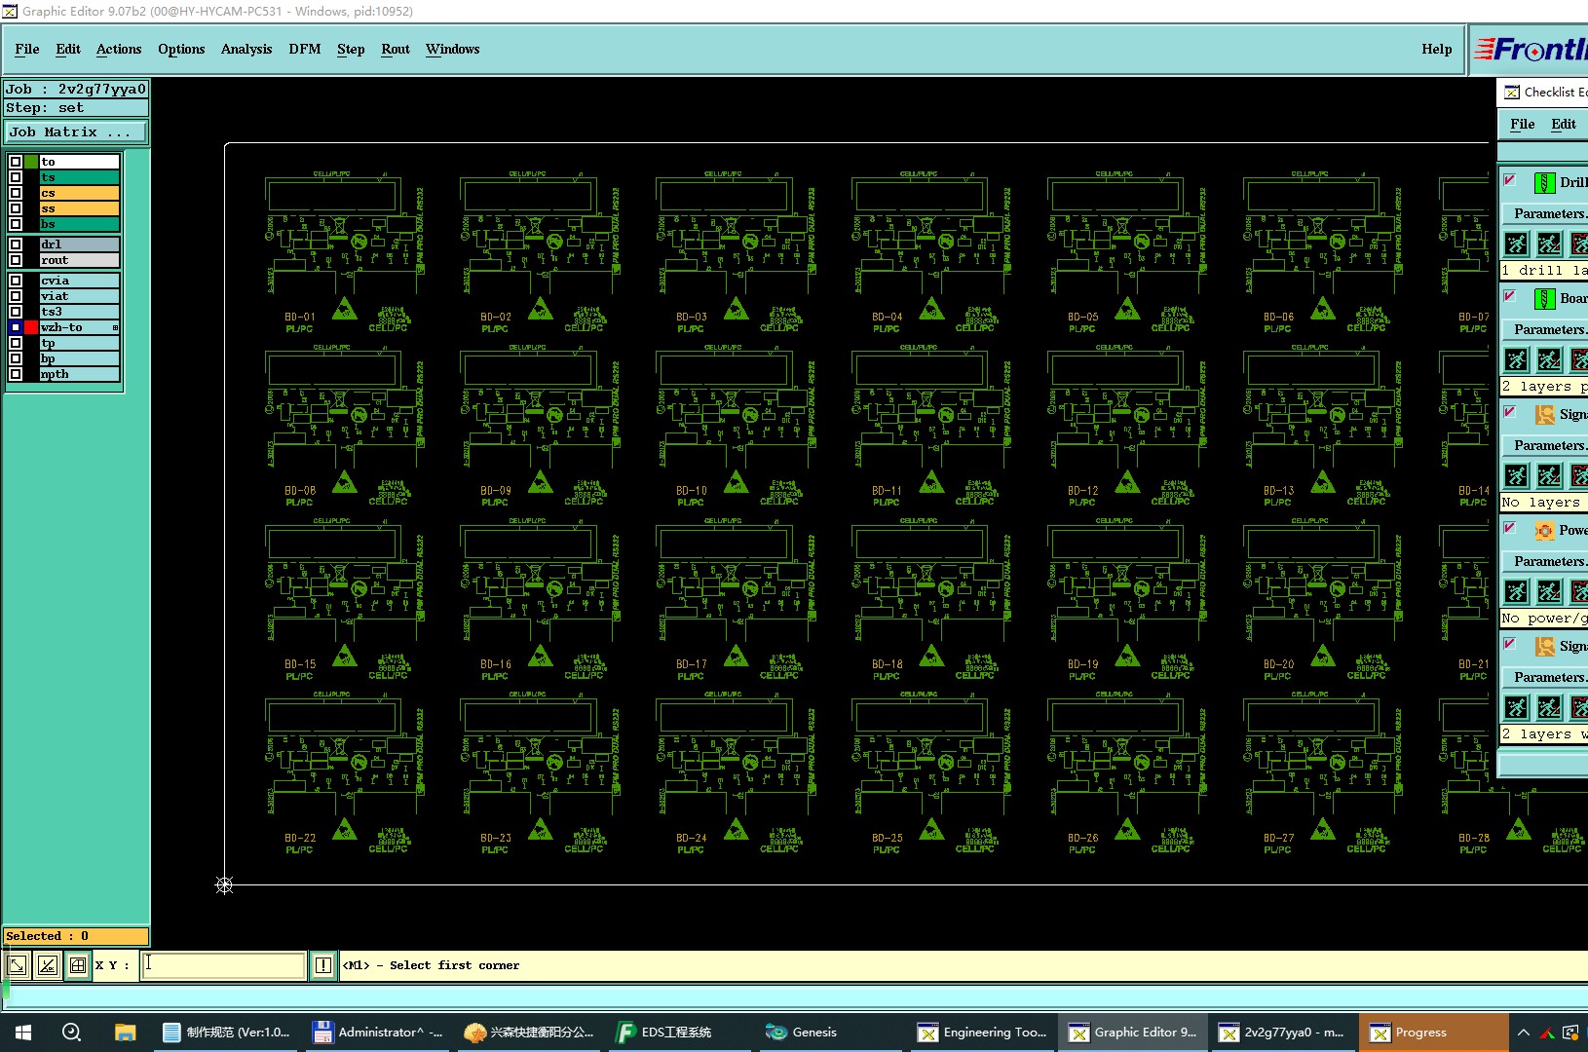Select the 'viat' layer name
The height and width of the screenshot is (1052, 1588).
point(80,296)
